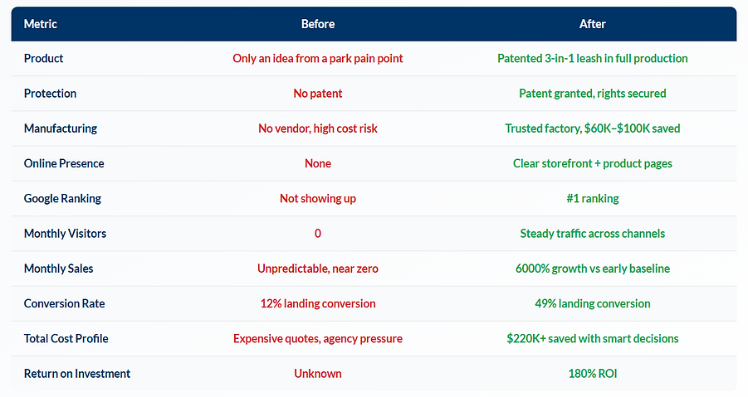This screenshot has height=397, width=748.
Task: Select "6000% growth vs early baseline" cell
Action: click(592, 269)
